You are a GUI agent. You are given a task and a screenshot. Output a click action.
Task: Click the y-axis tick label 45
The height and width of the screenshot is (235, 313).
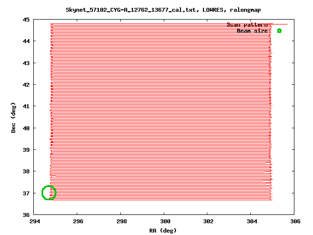(26, 20)
